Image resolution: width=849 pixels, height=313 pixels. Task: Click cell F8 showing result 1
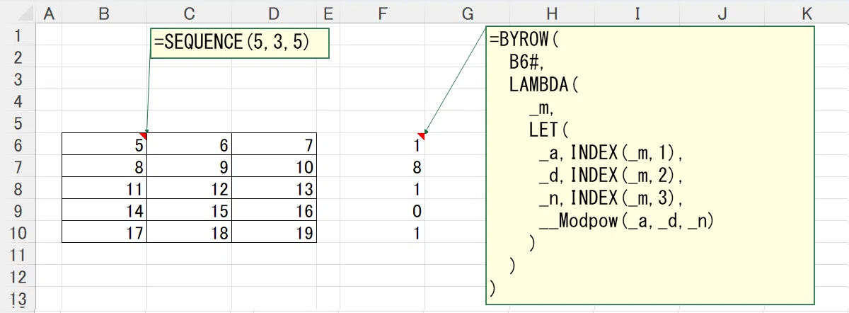382,189
